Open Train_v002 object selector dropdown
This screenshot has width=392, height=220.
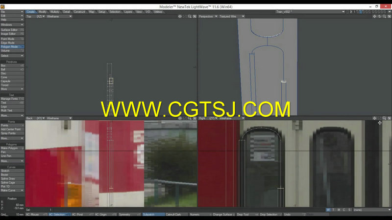pyautogui.click(x=310, y=12)
